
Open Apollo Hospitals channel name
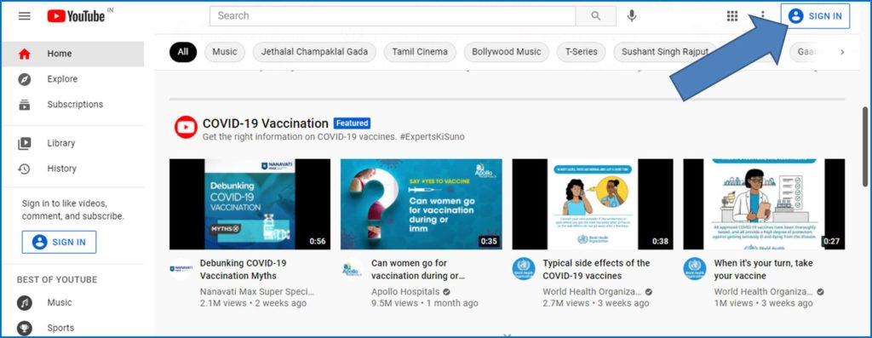[x=405, y=292]
